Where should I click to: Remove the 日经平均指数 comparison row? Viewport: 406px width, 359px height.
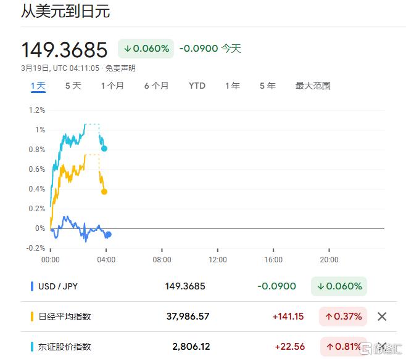pyautogui.click(x=382, y=317)
